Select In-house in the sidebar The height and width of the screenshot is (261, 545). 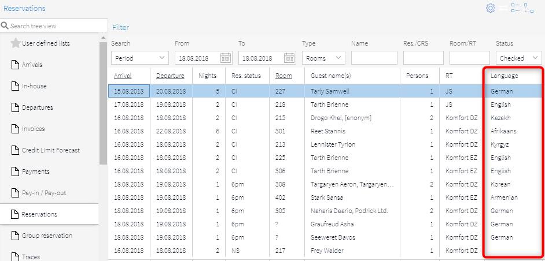34,86
